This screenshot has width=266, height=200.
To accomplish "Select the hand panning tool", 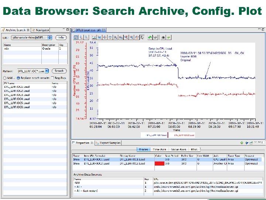I will coord(137,37).
